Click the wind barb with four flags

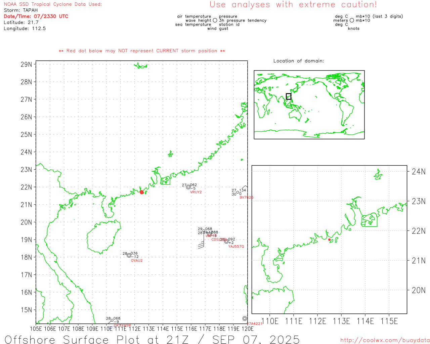[x=202, y=241]
